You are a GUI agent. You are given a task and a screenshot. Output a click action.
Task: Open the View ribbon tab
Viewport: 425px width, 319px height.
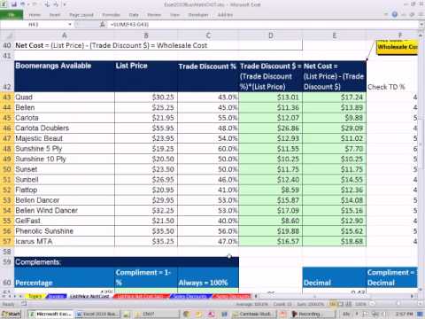pos(174,15)
